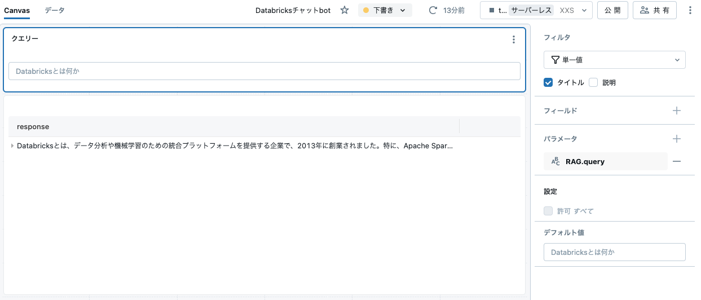This screenshot has width=701, height=300.
Task: Click the funnel icon in filter type
Action: pyautogui.click(x=555, y=60)
